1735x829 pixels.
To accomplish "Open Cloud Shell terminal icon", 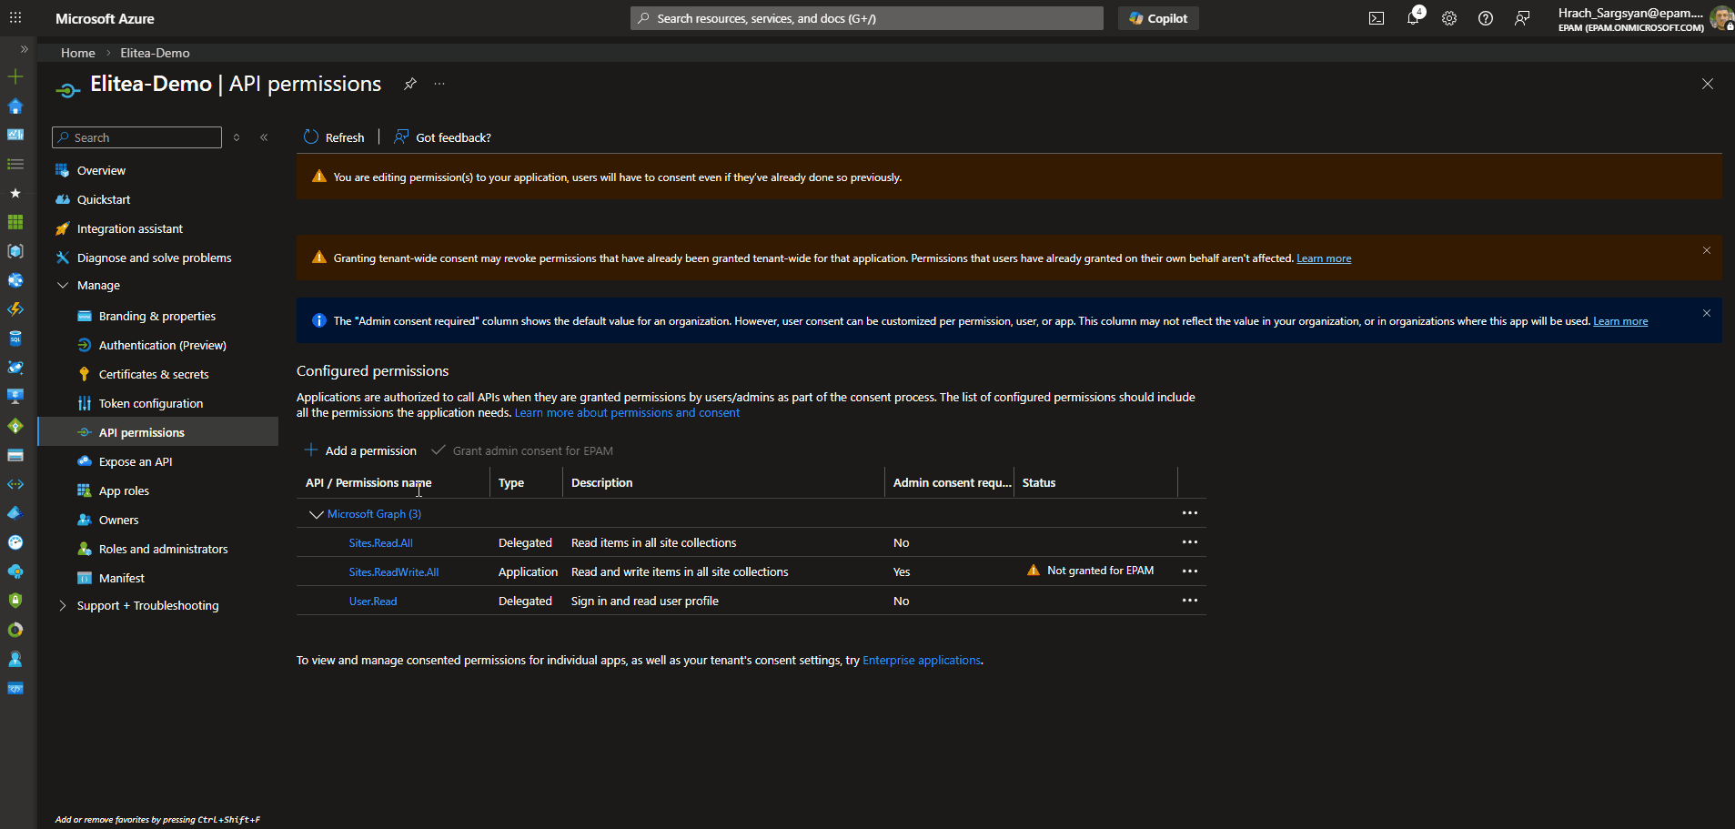I will coord(1377,18).
